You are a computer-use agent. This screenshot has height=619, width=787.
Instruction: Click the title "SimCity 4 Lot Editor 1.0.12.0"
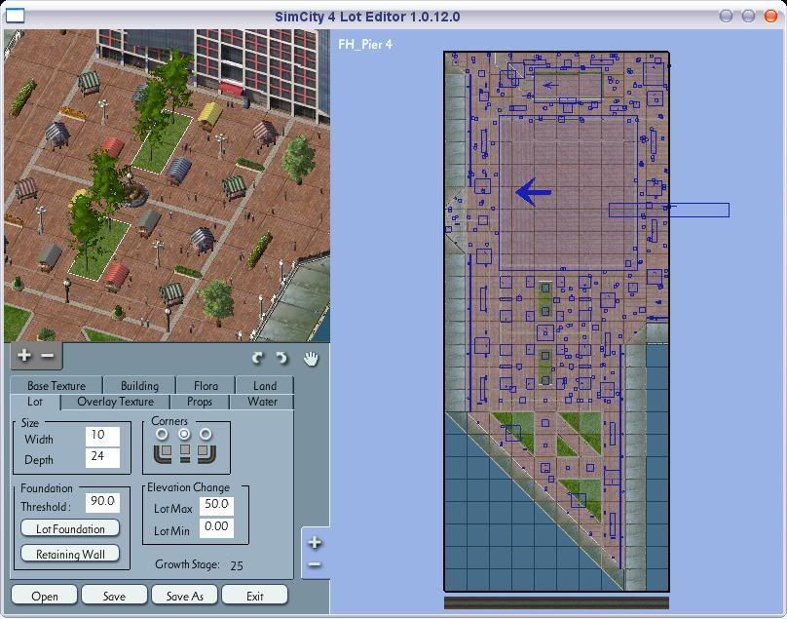click(x=367, y=17)
